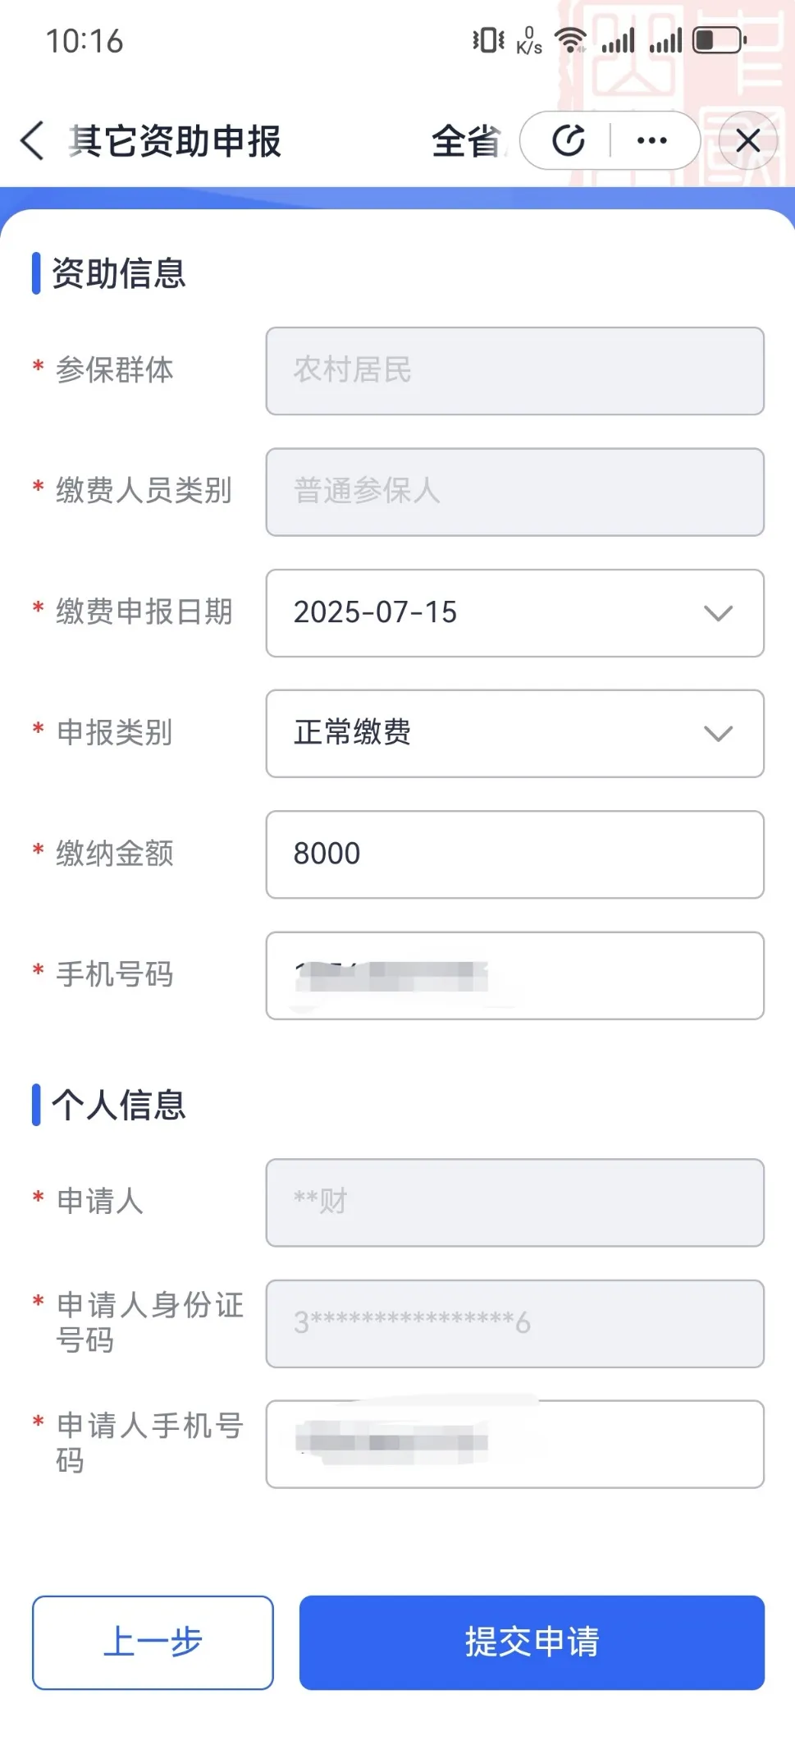
Task: Tap the 全省 region label in header
Action: 465,140
